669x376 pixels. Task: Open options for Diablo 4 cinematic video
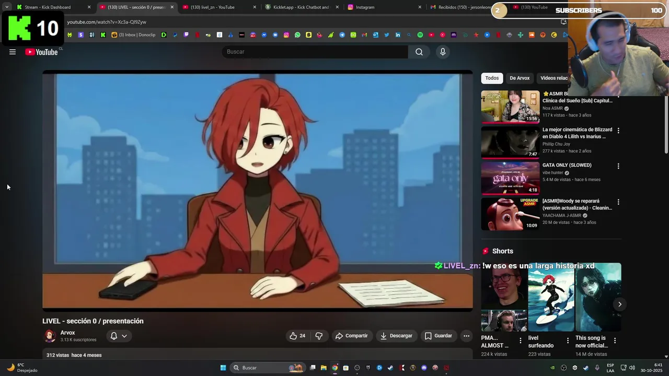tap(618, 131)
